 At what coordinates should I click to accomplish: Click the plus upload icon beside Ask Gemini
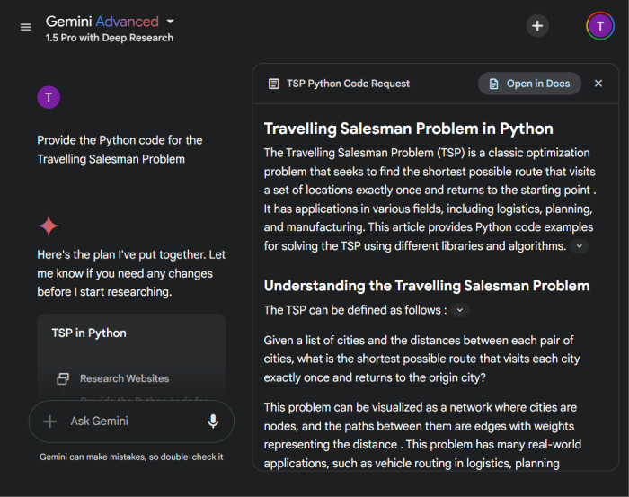point(50,421)
